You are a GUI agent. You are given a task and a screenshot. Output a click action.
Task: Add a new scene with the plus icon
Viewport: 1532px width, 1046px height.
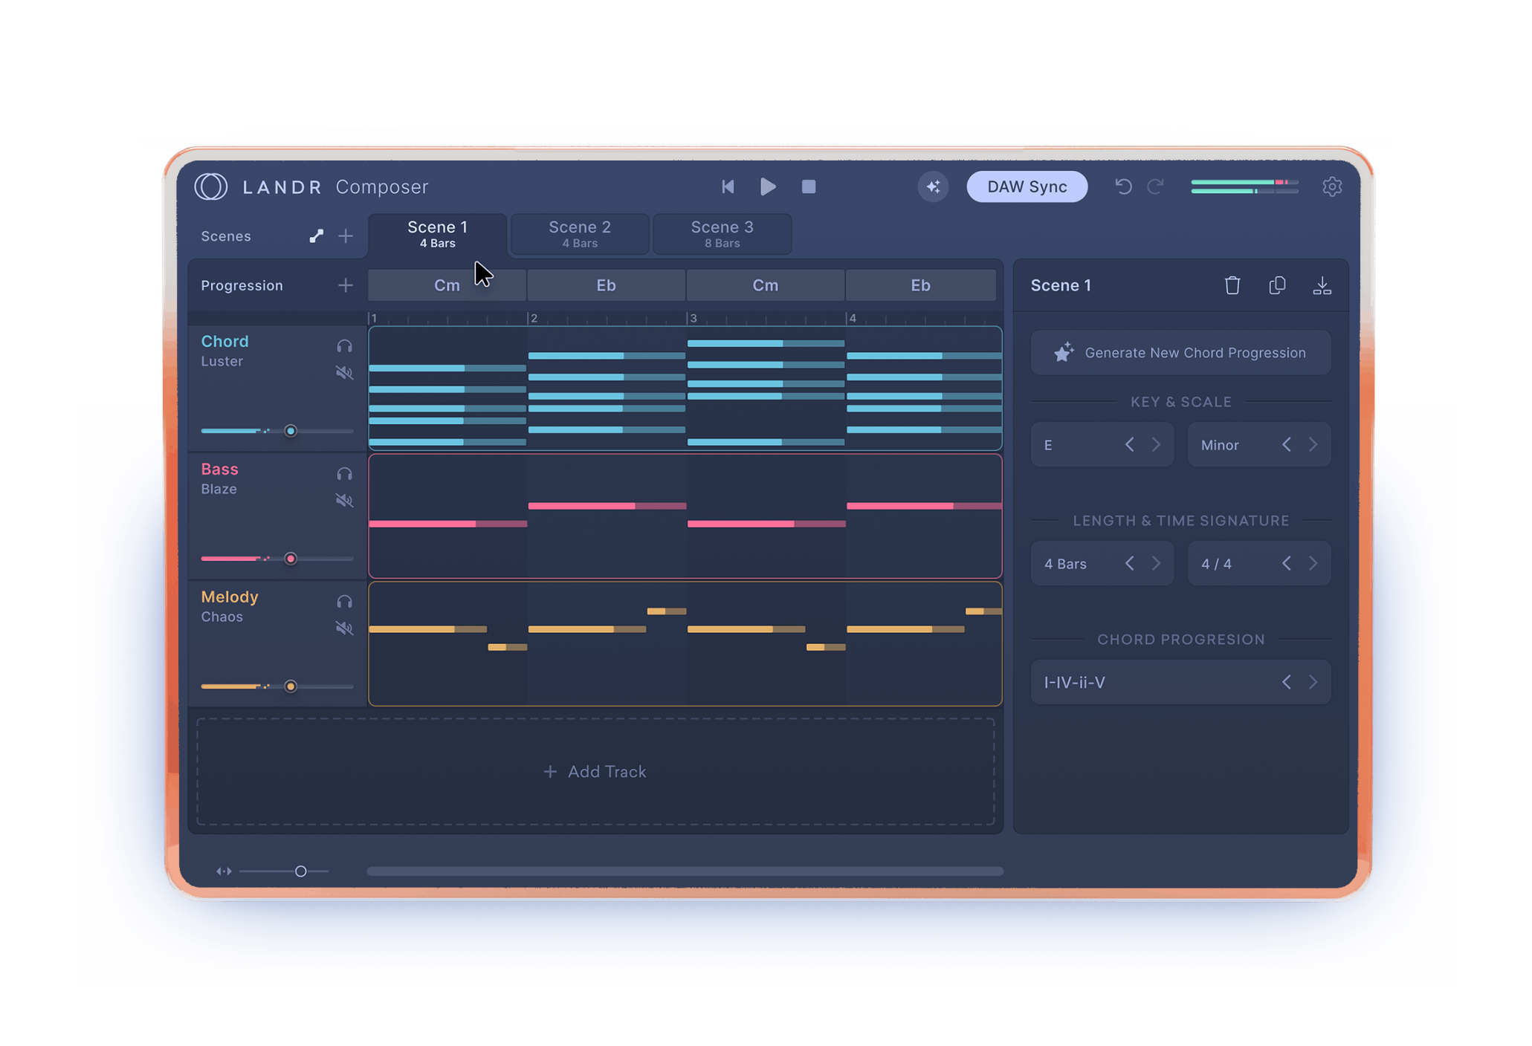click(x=346, y=235)
